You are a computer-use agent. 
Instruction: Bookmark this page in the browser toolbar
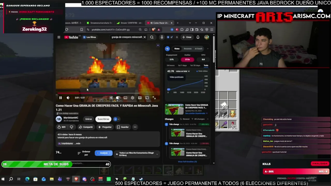[x=81, y=30]
